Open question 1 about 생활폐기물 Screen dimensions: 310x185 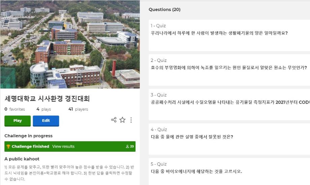tap(229, 35)
